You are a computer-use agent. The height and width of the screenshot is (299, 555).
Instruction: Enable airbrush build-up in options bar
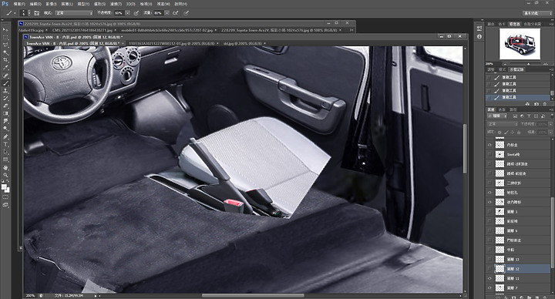(176, 13)
